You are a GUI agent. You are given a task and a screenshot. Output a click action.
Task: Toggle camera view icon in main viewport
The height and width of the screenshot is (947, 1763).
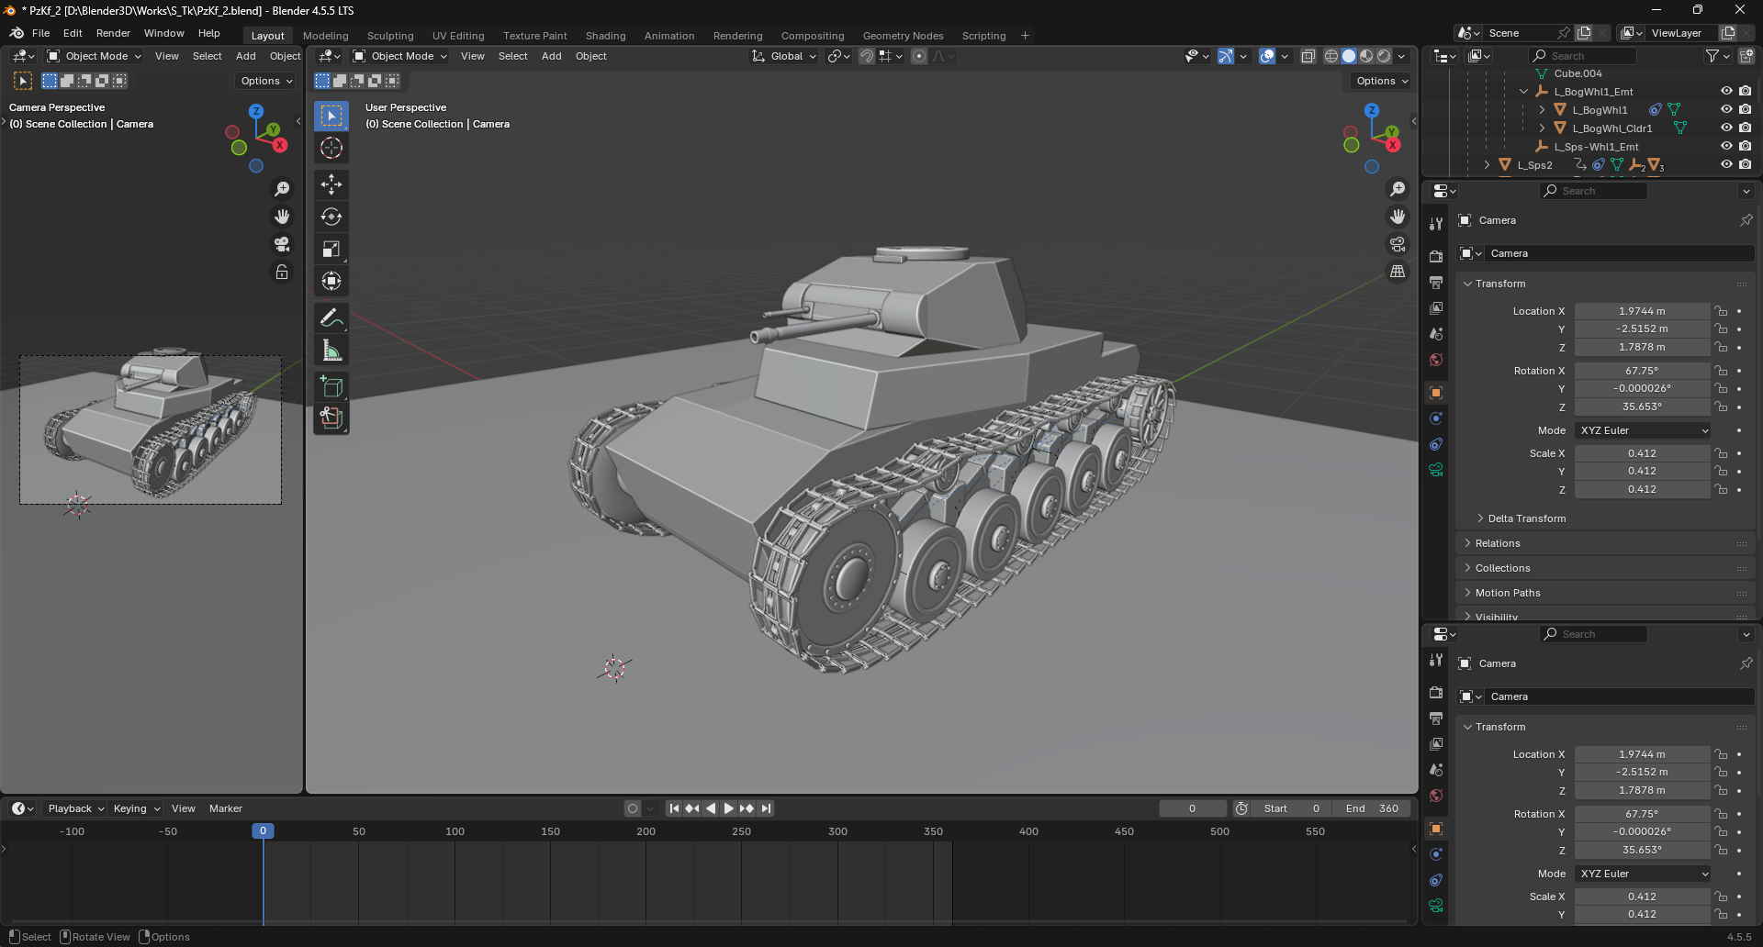point(1398,244)
